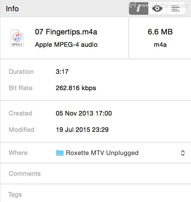
Task: Click the Comments field
Action: point(95,174)
